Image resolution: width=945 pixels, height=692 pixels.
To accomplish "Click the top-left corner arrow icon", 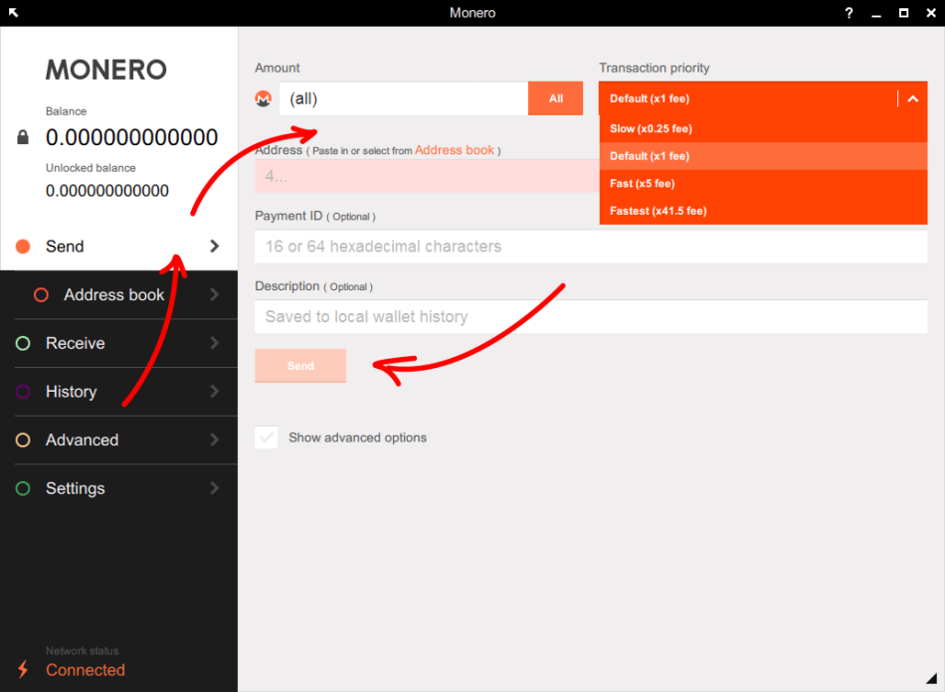I will coord(13,13).
